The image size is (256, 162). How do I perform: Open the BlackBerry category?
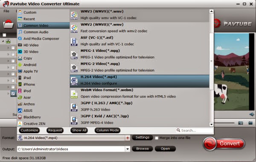tap(43, 117)
